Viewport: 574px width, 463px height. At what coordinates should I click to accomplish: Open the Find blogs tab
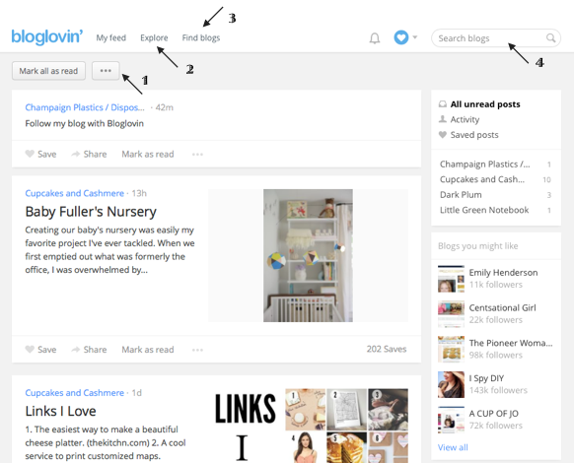tap(201, 37)
